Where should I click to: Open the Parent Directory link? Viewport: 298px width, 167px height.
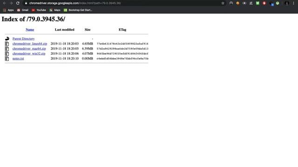point(24,39)
